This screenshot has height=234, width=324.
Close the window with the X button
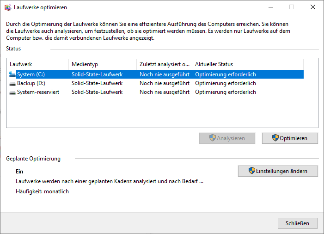(313, 7)
